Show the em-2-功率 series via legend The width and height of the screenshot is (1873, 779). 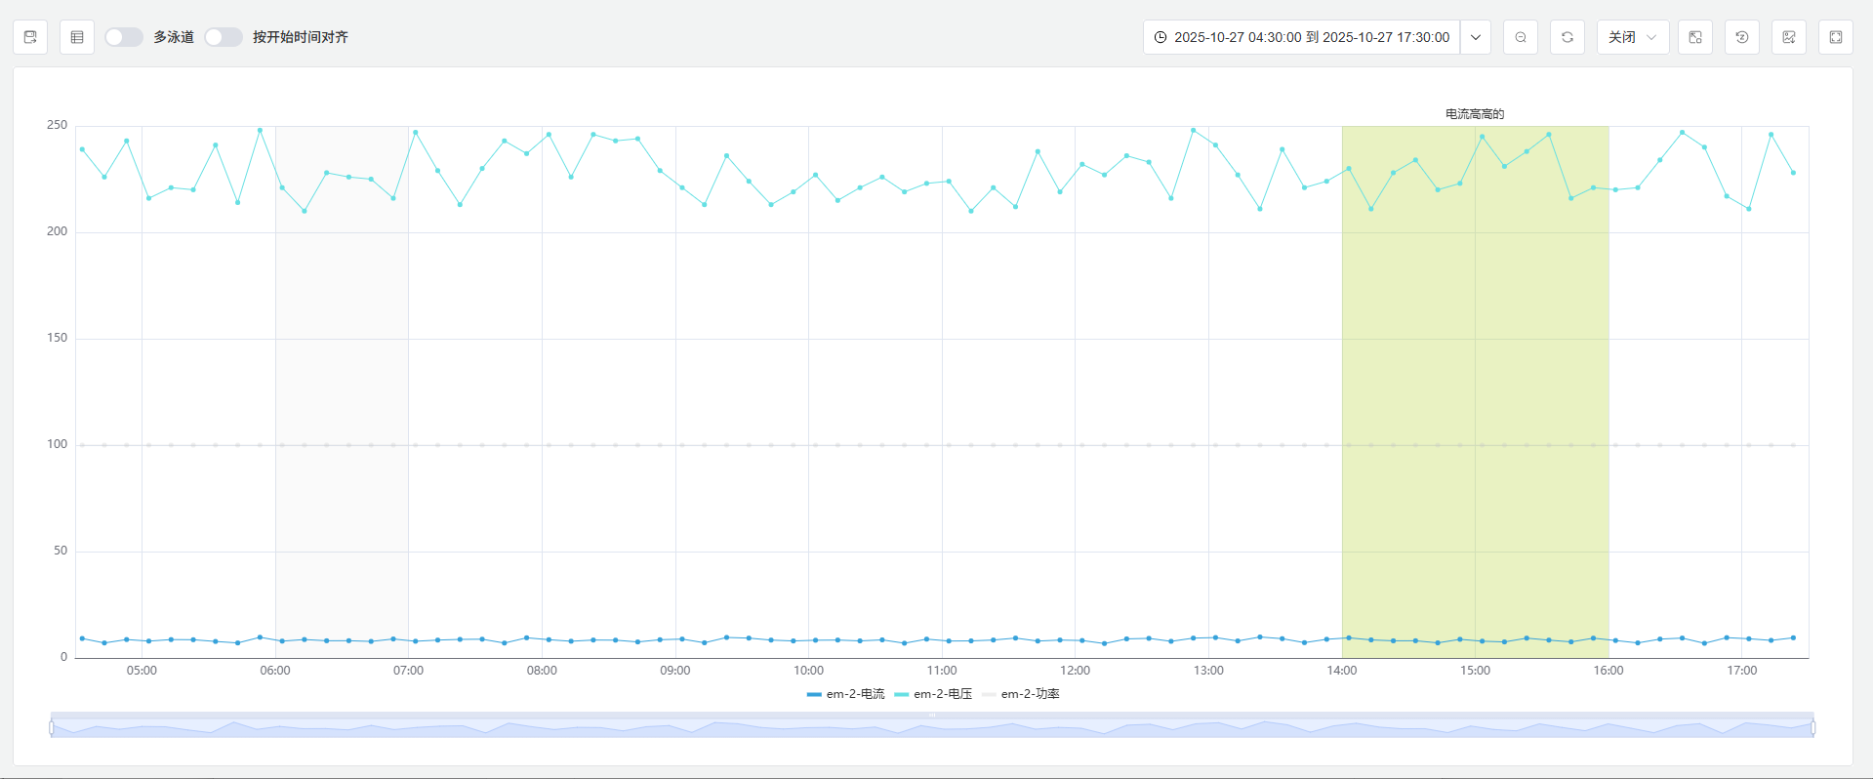(x=1021, y=694)
